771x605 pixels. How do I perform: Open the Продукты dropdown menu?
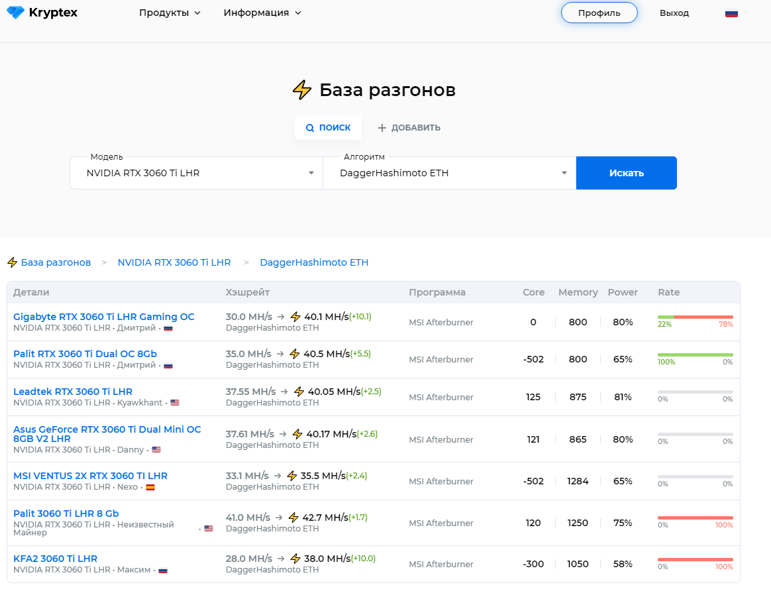[170, 13]
